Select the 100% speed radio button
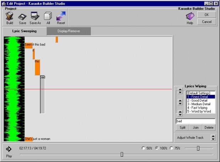The height and width of the screenshot is (162, 220). pos(157,148)
